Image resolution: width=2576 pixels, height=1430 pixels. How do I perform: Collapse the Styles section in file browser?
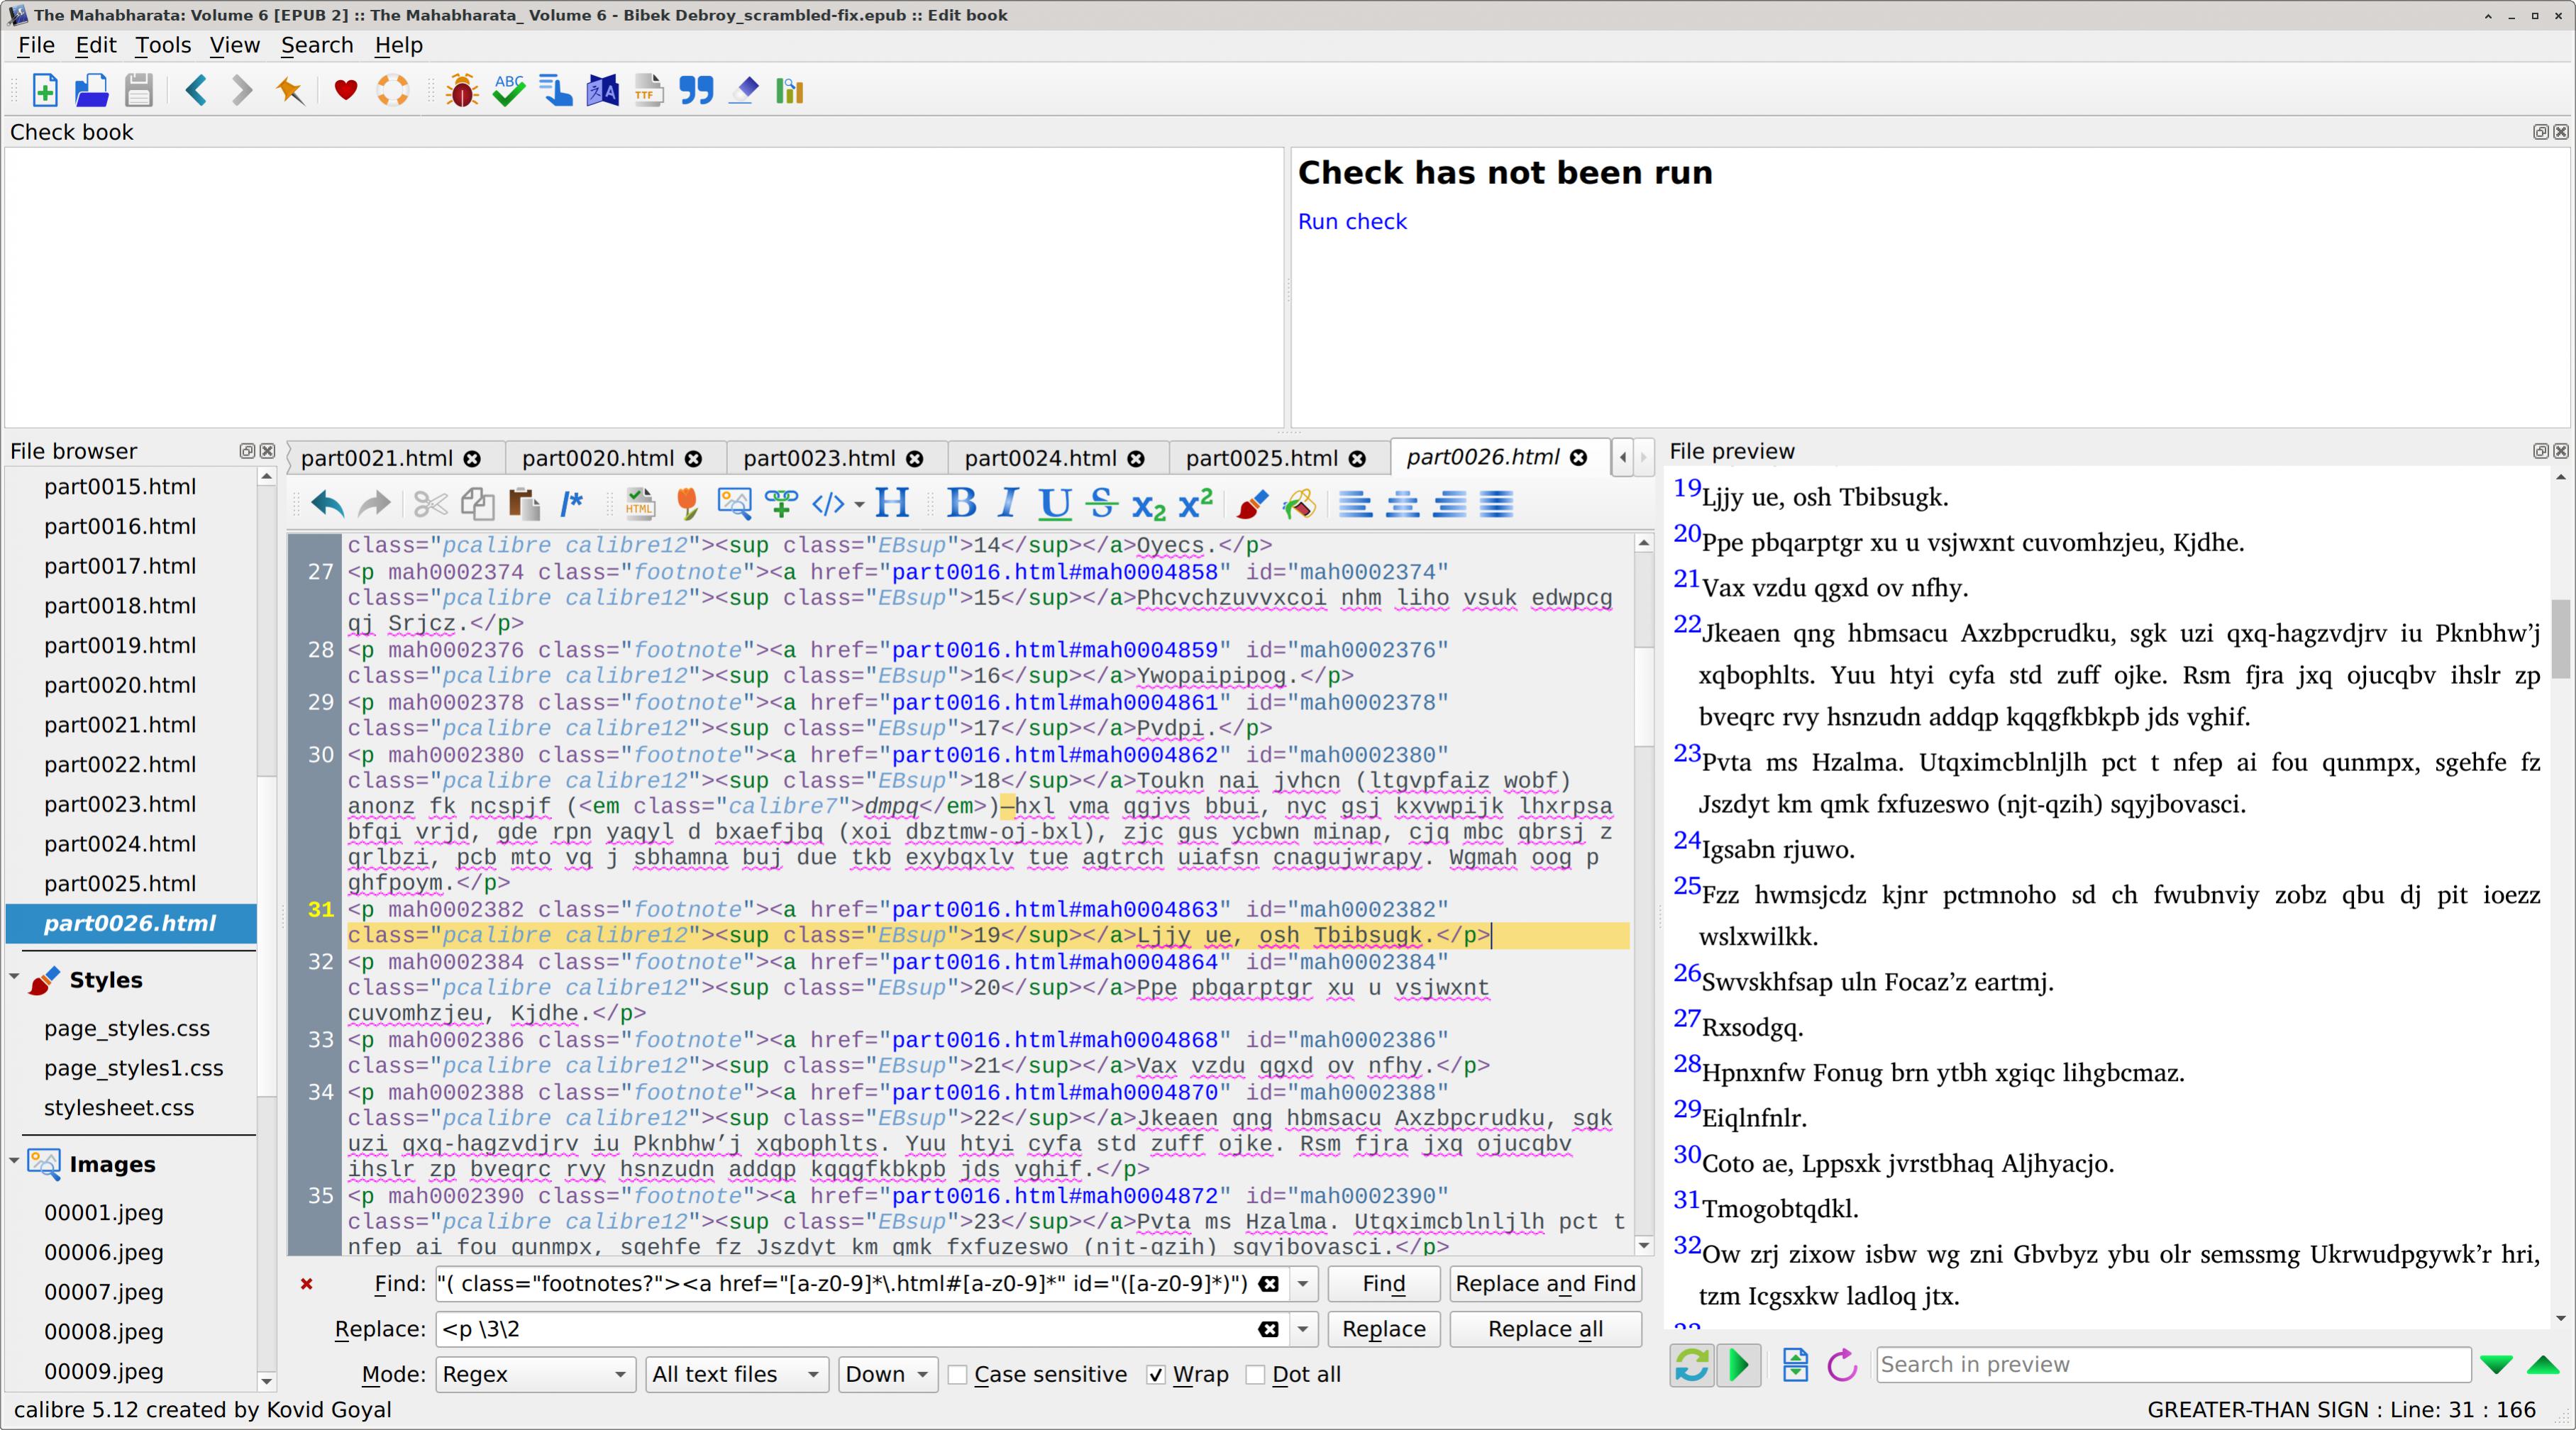(x=15, y=978)
